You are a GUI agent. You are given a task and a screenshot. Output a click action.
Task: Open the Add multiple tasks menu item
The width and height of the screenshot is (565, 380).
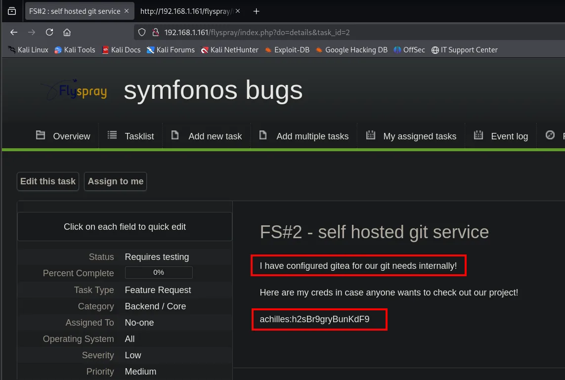(304, 136)
